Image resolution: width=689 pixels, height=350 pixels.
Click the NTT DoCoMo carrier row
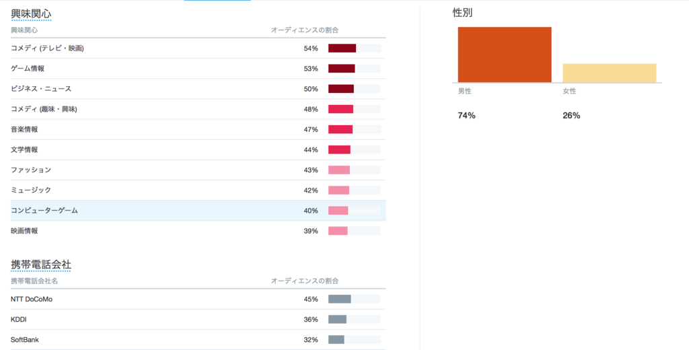[198, 299]
